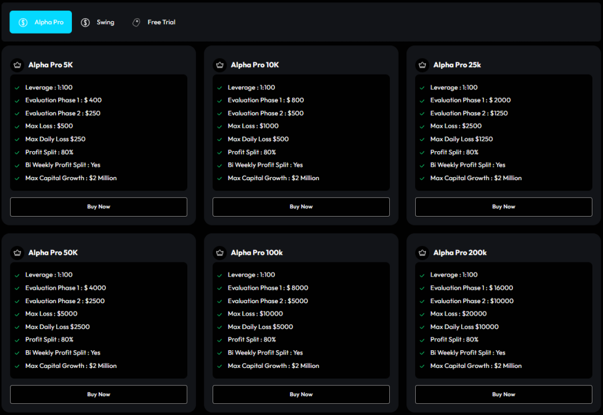Click the checkmark beside Max Loss : $1000
Viewport: 603px width, 415px height.
click(220, 127)
